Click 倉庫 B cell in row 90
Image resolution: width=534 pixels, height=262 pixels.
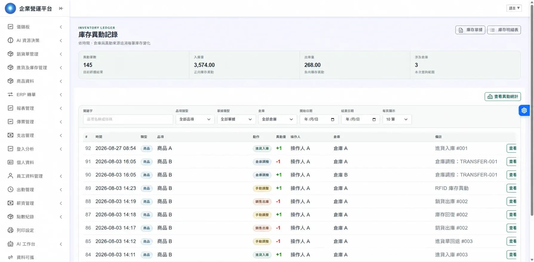pyautogui.click(x=340, y=175)
